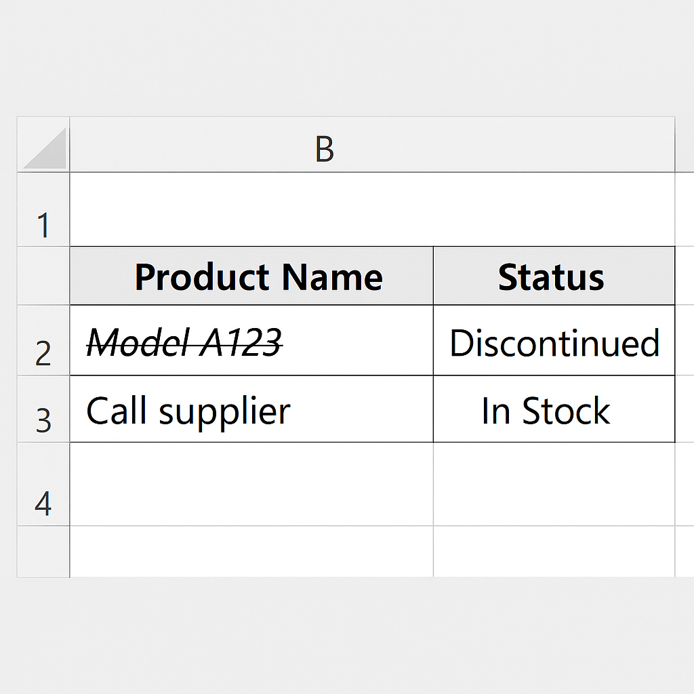Click bottom empty cell under Status column

(x=554, y=551)
